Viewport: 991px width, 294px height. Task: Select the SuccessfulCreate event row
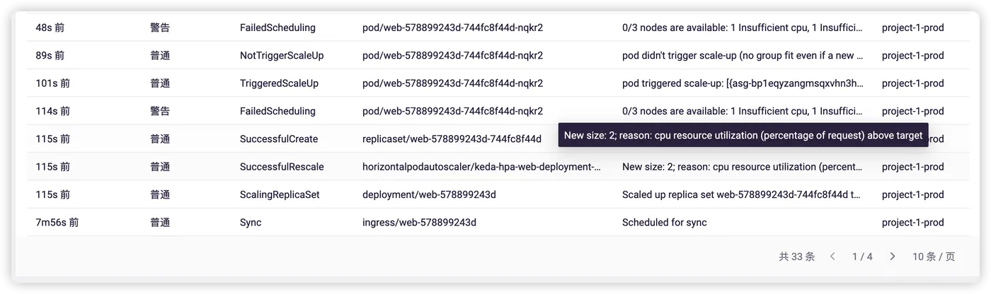[279, 139]
